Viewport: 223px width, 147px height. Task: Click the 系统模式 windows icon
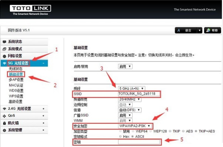click(4, 49)
